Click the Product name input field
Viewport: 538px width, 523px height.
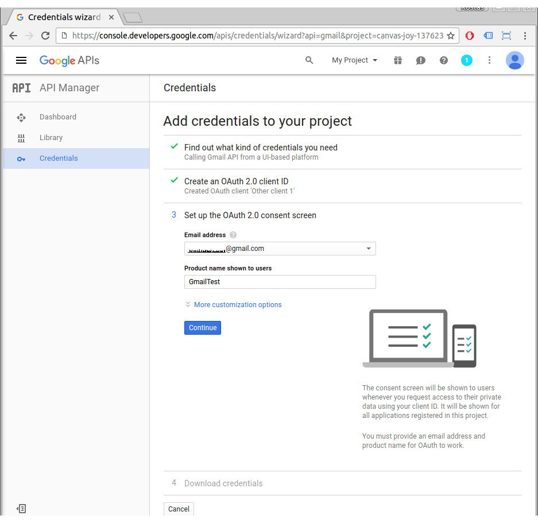click(280, 282)
